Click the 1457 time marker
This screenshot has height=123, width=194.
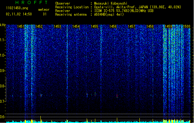click(131, 26)
